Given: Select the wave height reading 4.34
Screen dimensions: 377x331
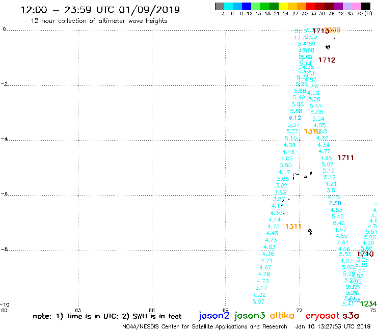Looking at the screenshot, I should point(324,145).
